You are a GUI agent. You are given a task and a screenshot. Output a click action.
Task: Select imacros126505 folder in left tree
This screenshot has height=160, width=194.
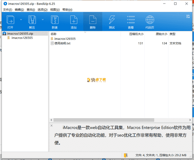(22, 38)
